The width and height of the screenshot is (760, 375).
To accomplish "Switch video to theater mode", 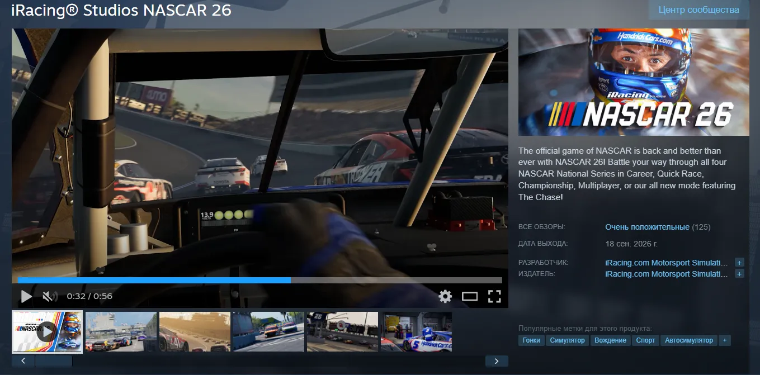I will pyautogui.click(x=470, y=296).
